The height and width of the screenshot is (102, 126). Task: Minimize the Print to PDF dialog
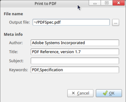95,3
